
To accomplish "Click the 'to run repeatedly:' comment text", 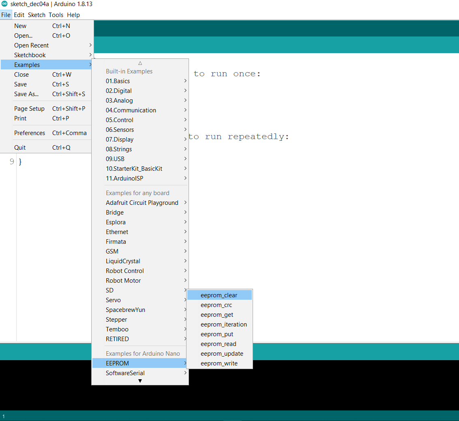I will (x=238, y=137).
